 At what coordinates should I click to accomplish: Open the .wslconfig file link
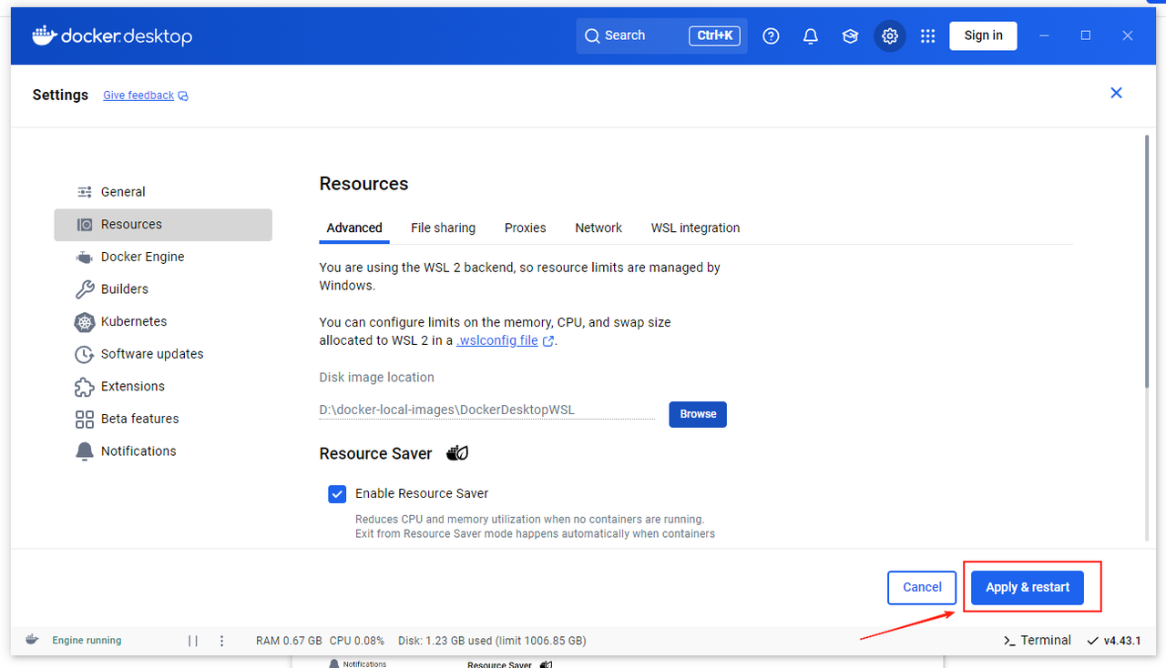[497, 340]
